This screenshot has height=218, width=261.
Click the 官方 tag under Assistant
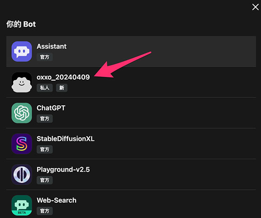click(x=45, y=57)
